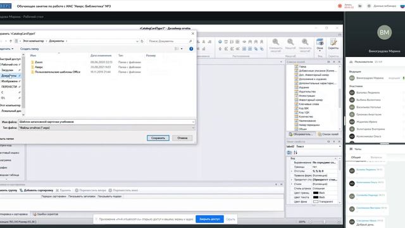Click the Цвет границ Black swatch

316,193
